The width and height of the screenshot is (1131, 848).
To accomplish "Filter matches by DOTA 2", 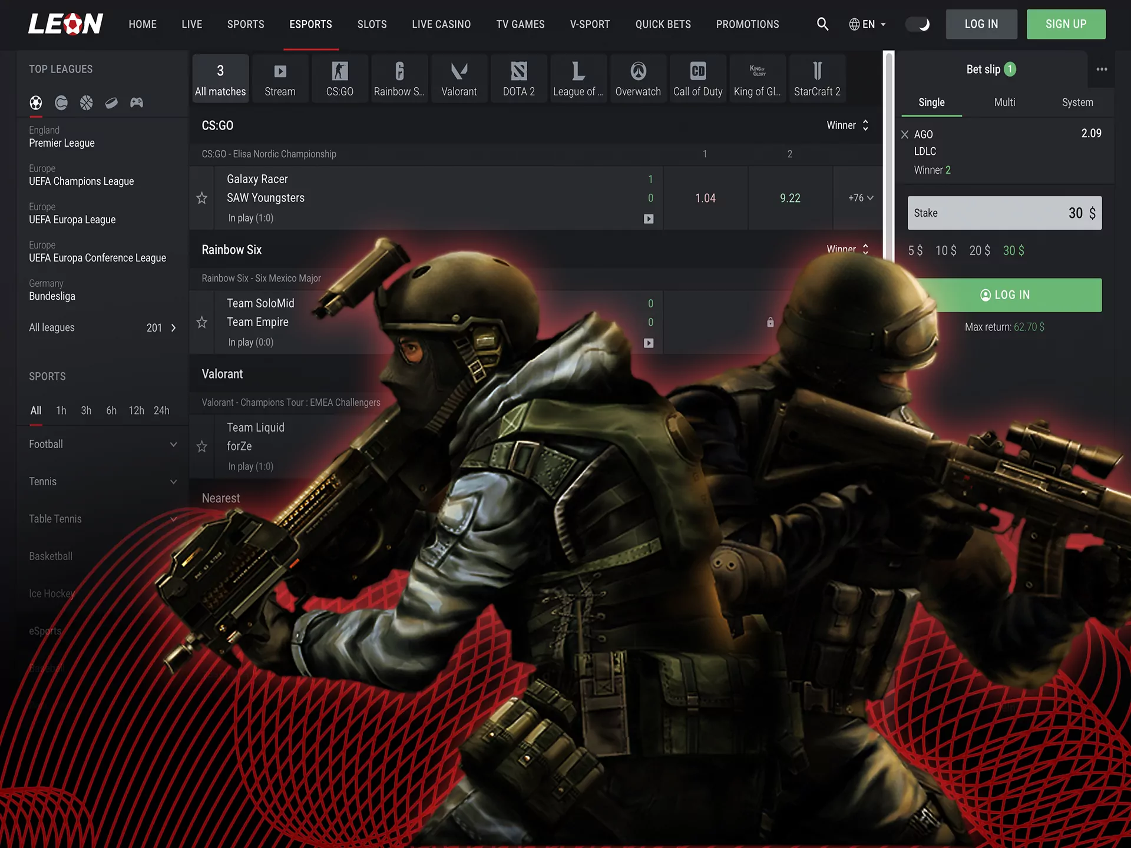I will click(519, 78).
